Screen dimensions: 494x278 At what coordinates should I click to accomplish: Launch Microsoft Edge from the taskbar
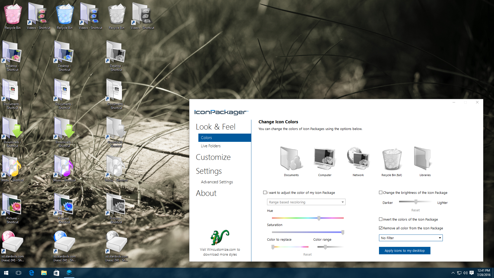click(31, 273)
